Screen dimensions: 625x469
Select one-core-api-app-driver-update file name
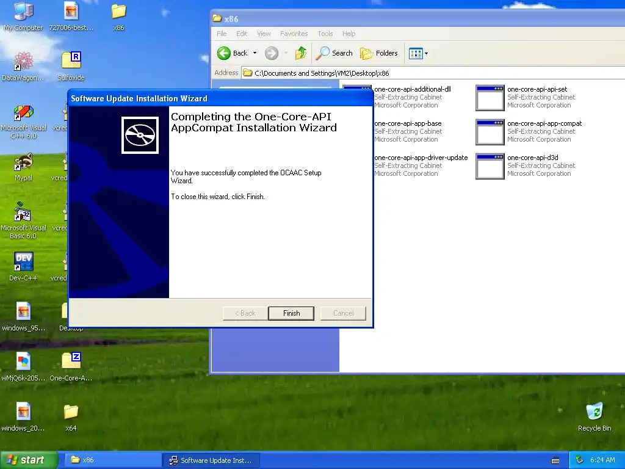[421, 158]
